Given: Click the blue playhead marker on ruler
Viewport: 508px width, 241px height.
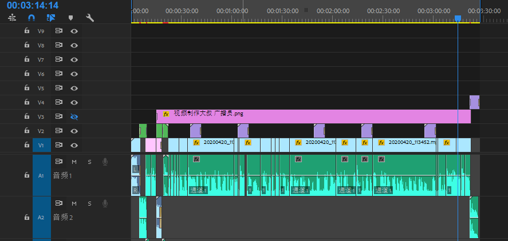Looking at the screenshot, I should [458, 18].
